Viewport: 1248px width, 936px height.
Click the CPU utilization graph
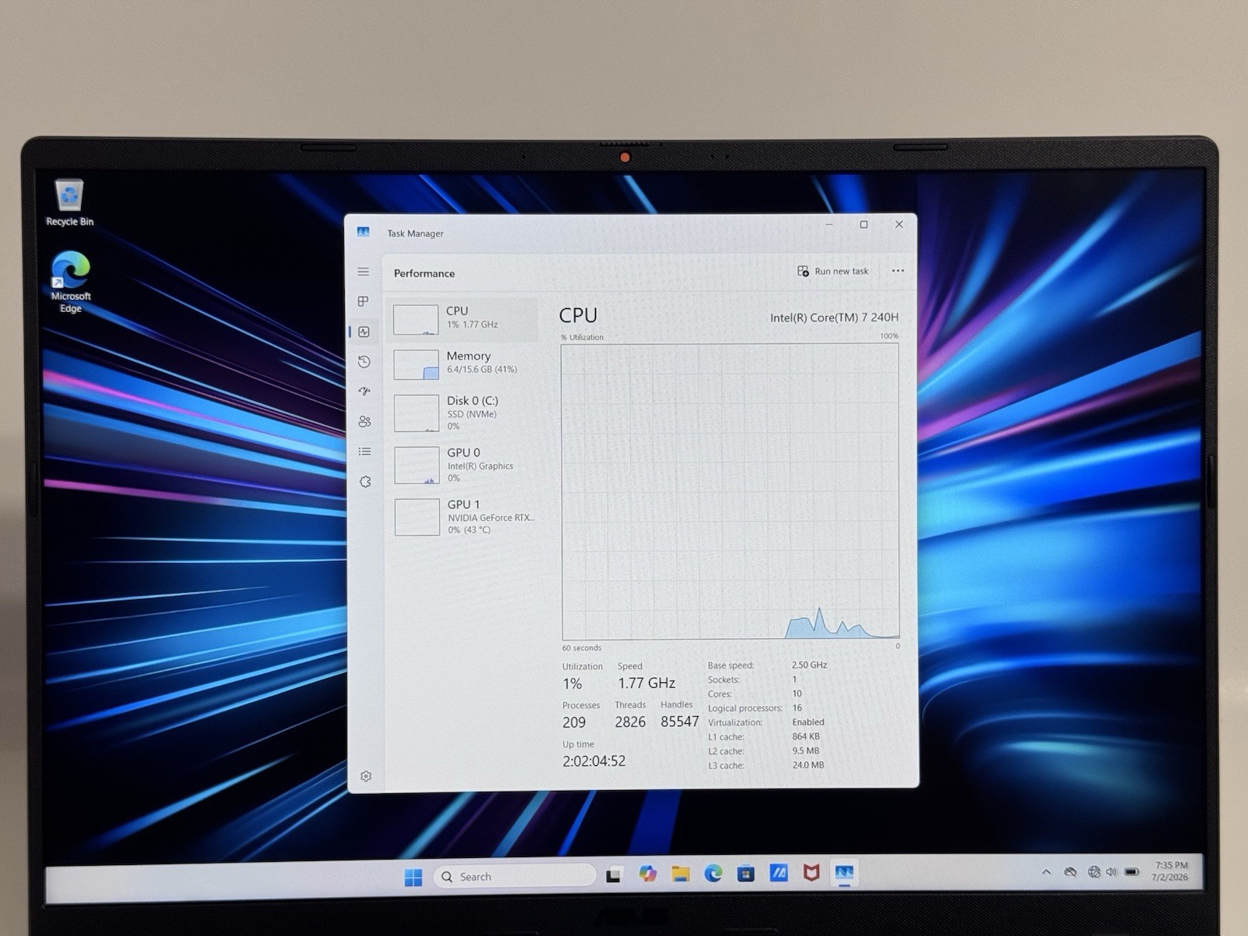tap(730, 491)
